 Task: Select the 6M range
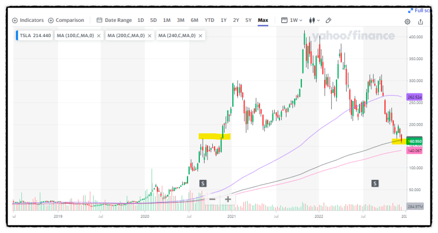click(195, 20)
